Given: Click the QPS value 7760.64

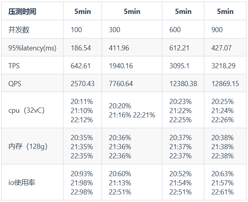Looking at the screenshot, I should tap(121, 84).
